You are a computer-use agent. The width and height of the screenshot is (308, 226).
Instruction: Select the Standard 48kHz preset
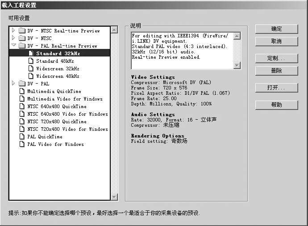pyautogui.click(x=55, y=61)
